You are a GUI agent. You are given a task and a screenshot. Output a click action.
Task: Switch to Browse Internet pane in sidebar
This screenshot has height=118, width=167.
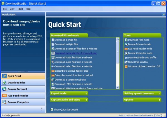pyautogui.click(x=23, y=89)
